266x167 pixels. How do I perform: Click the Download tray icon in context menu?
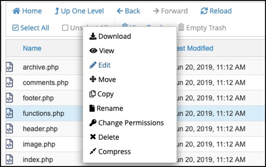tap(93, 36)
